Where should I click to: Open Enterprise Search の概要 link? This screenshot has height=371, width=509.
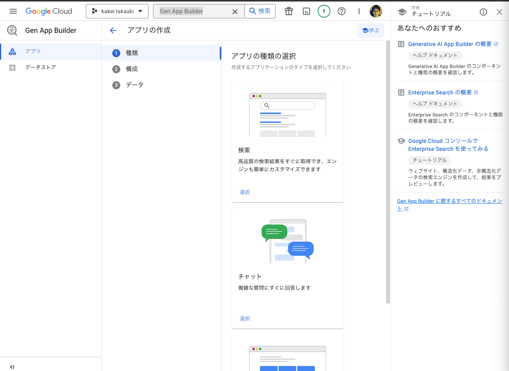[x=440, y=92]
